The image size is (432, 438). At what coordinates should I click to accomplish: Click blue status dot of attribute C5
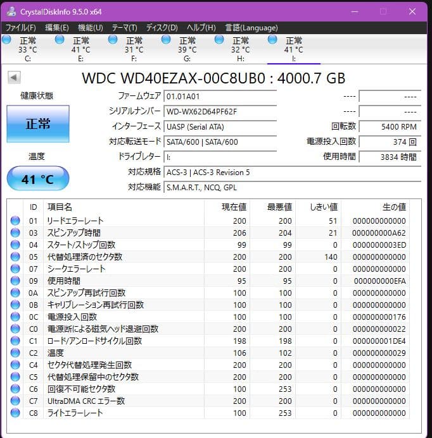(x=15, y=377)
